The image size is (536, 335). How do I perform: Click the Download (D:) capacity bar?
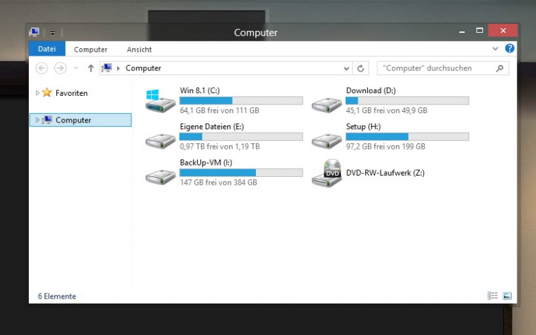[x=407, y=100]
